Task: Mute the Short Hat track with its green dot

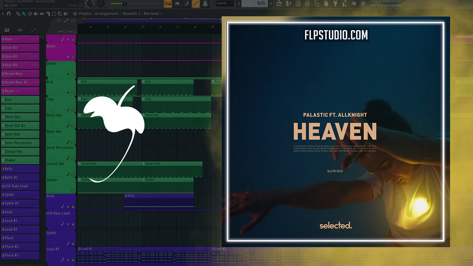Action: [73, 126]
